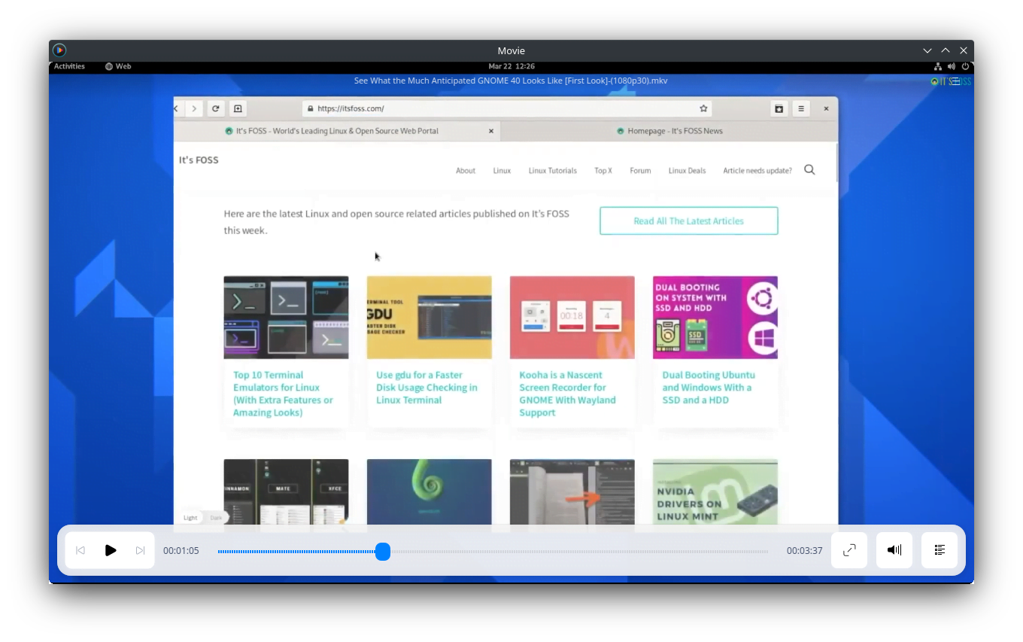Click the Linux Deals menu link
This screenshot has height=642, width=1023.
[x=687, y=171]
